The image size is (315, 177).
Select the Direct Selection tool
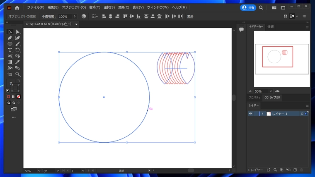coord(18,32)
